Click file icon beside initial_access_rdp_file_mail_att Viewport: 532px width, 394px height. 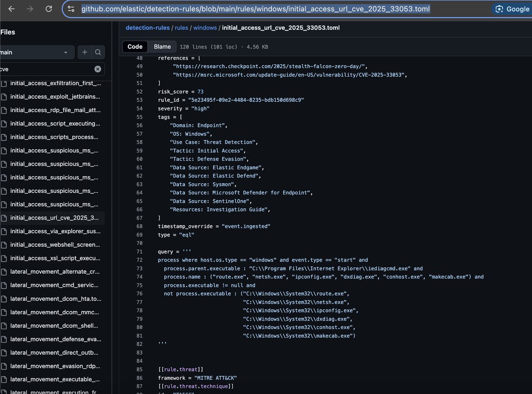pos(4,110)
